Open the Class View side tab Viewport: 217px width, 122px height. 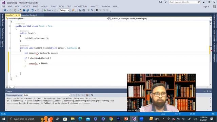click(x=214, y=48)
